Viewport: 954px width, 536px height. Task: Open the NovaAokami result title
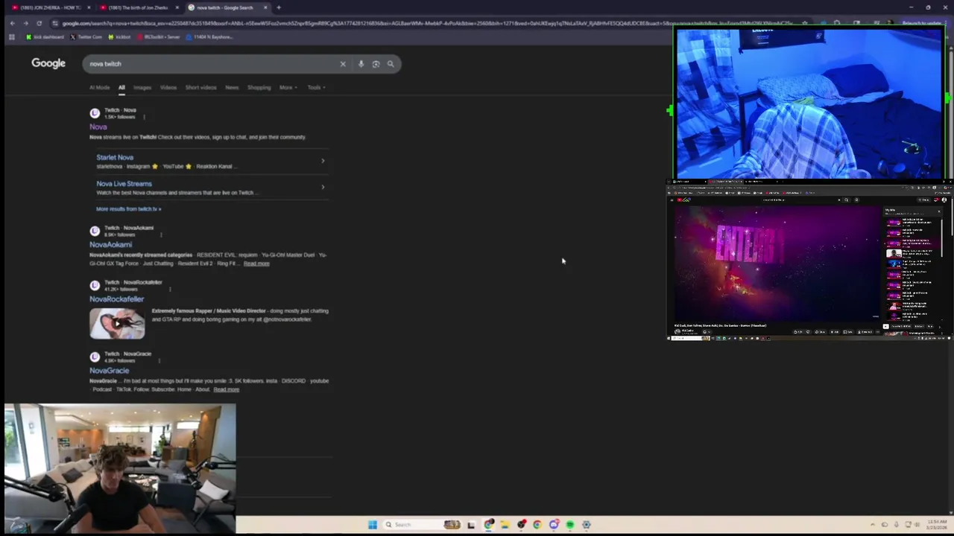pyautogui.click(x=110, y=245)
